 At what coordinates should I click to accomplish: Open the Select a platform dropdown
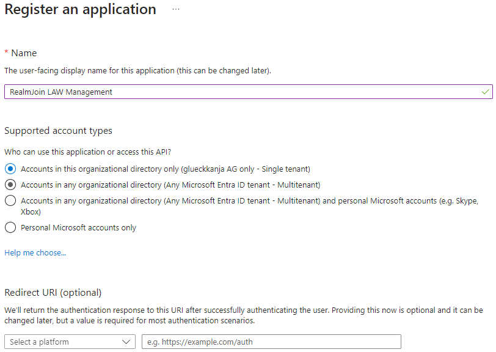[x=70, y=342]
